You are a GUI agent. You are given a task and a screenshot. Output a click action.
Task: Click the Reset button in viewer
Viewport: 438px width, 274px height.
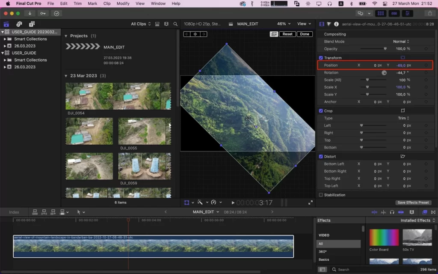point(287,34)
